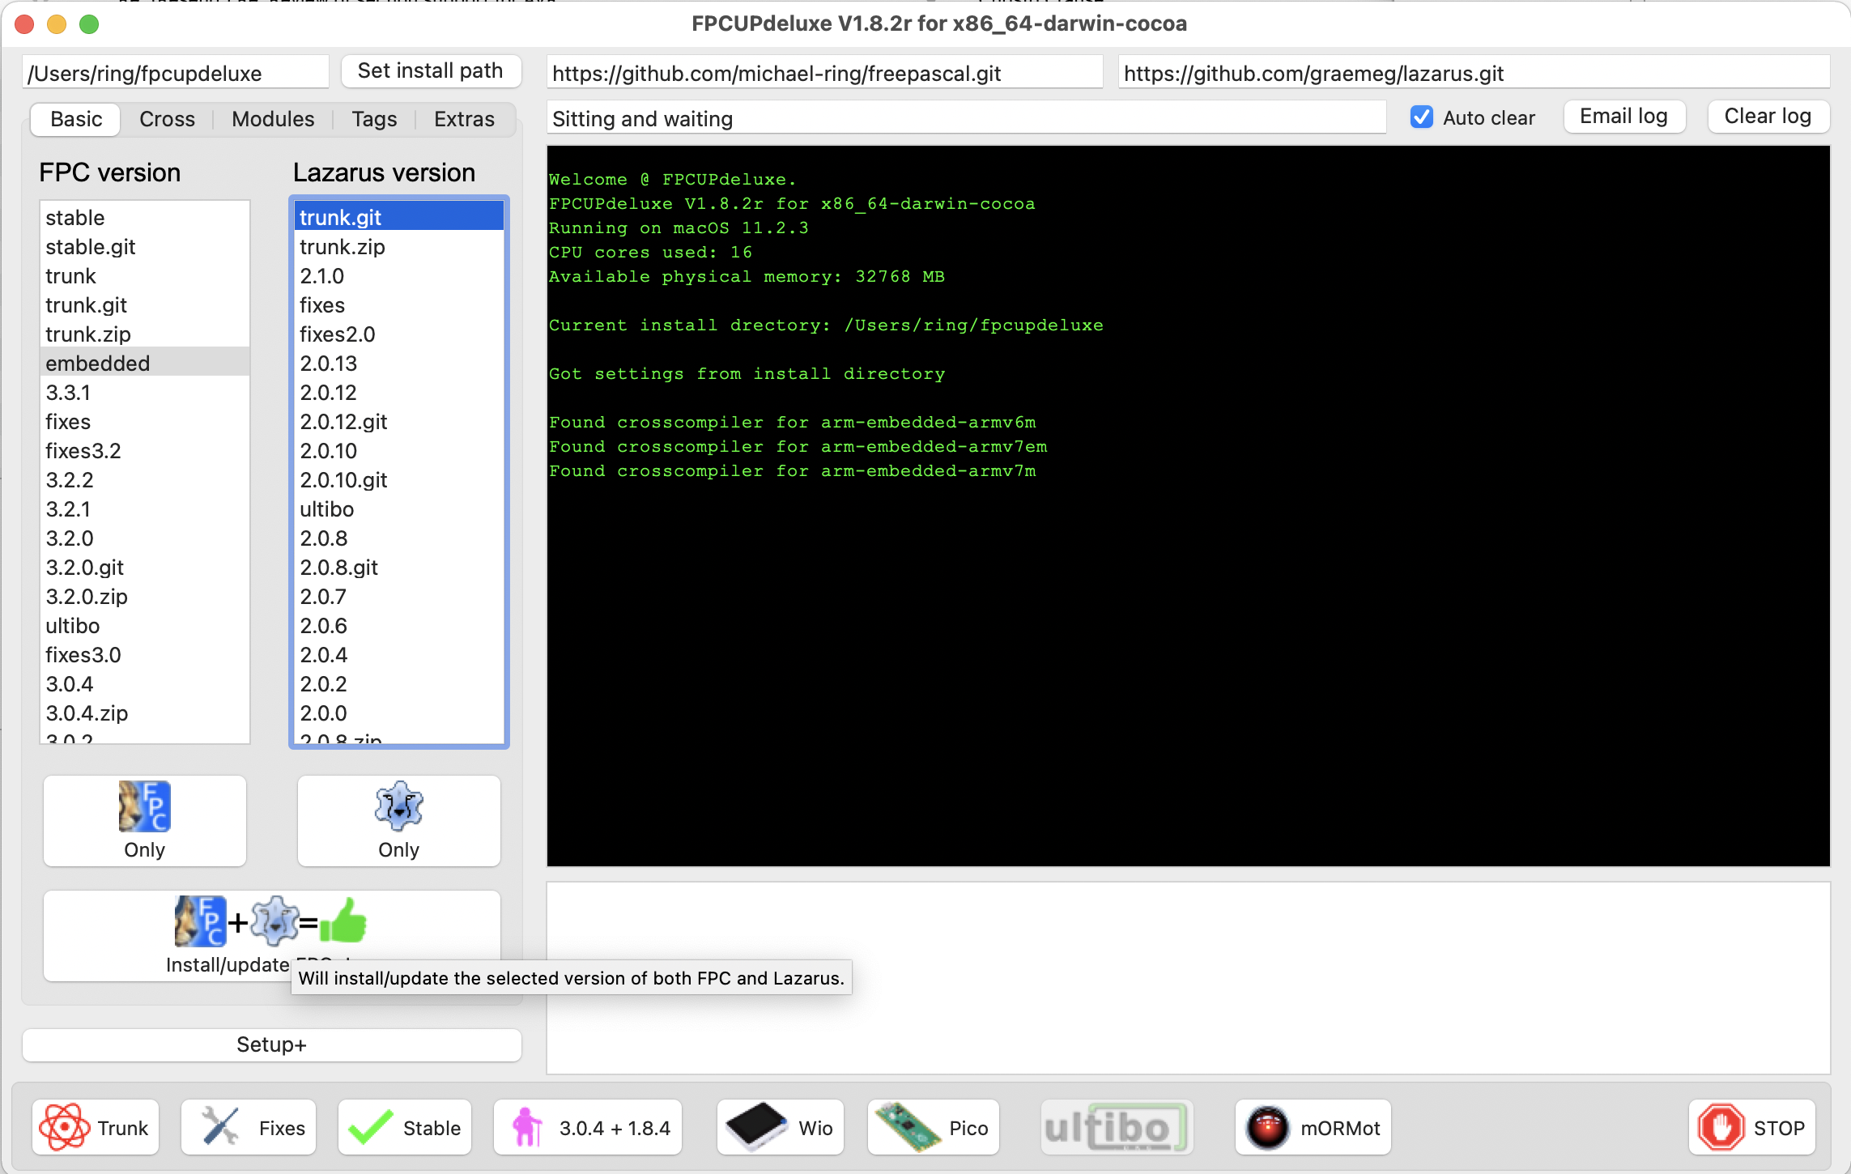Select '2.0.7' in Lazarus version list
This screenshot has width=1851, height=1174.
coord(399,597)
